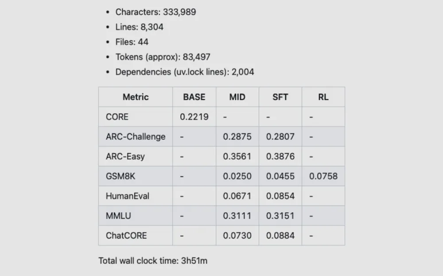Screen dimensions: 443x276
Task: Click the Total wall clock time text
Action: (153, 261)
